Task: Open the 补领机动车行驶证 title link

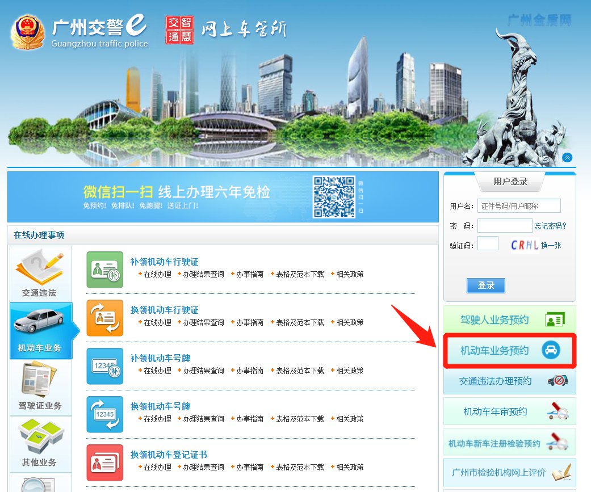Action: coord(164,262)
